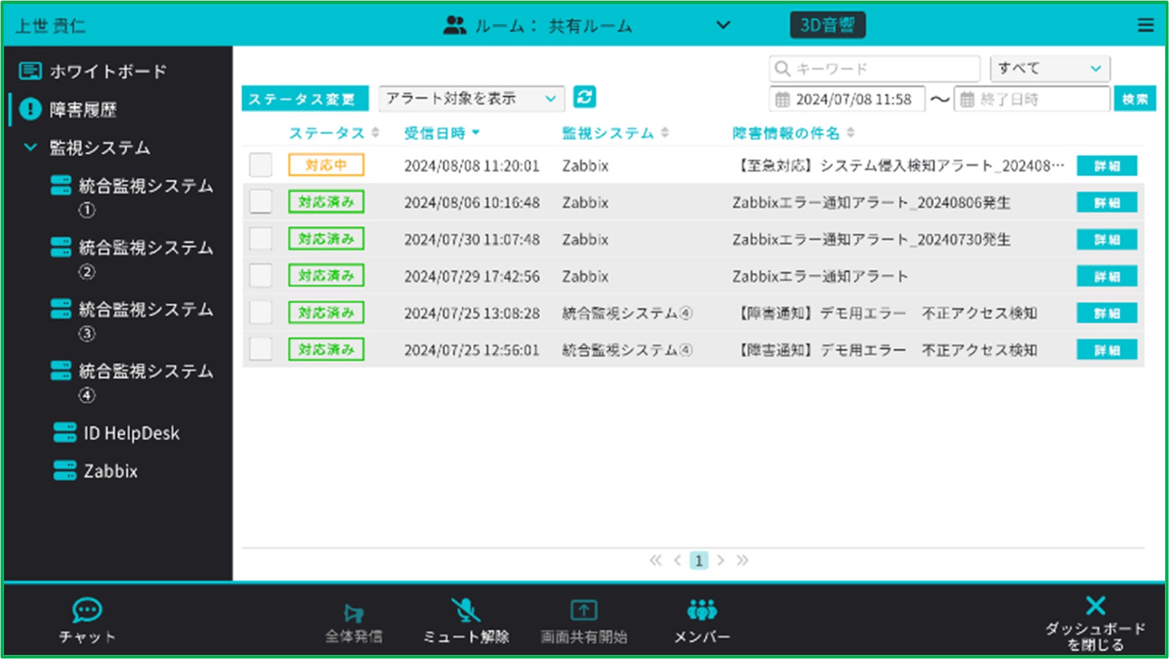Click the 検索 search button
Image resolution: width=1169 pixels, height=659 pixels.
click(1135, 99)
